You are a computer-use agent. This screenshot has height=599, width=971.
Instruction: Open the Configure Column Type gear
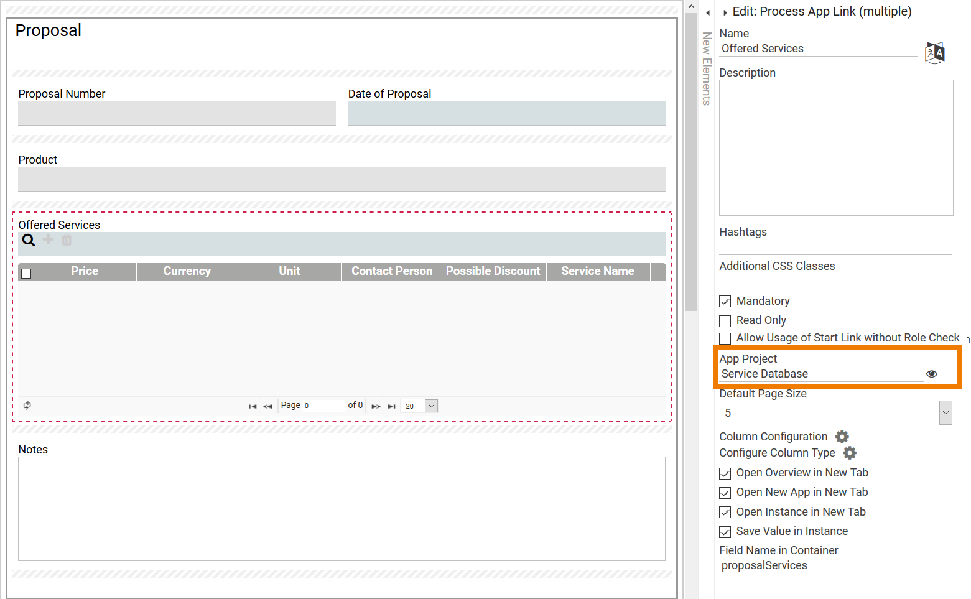(849, 453)
